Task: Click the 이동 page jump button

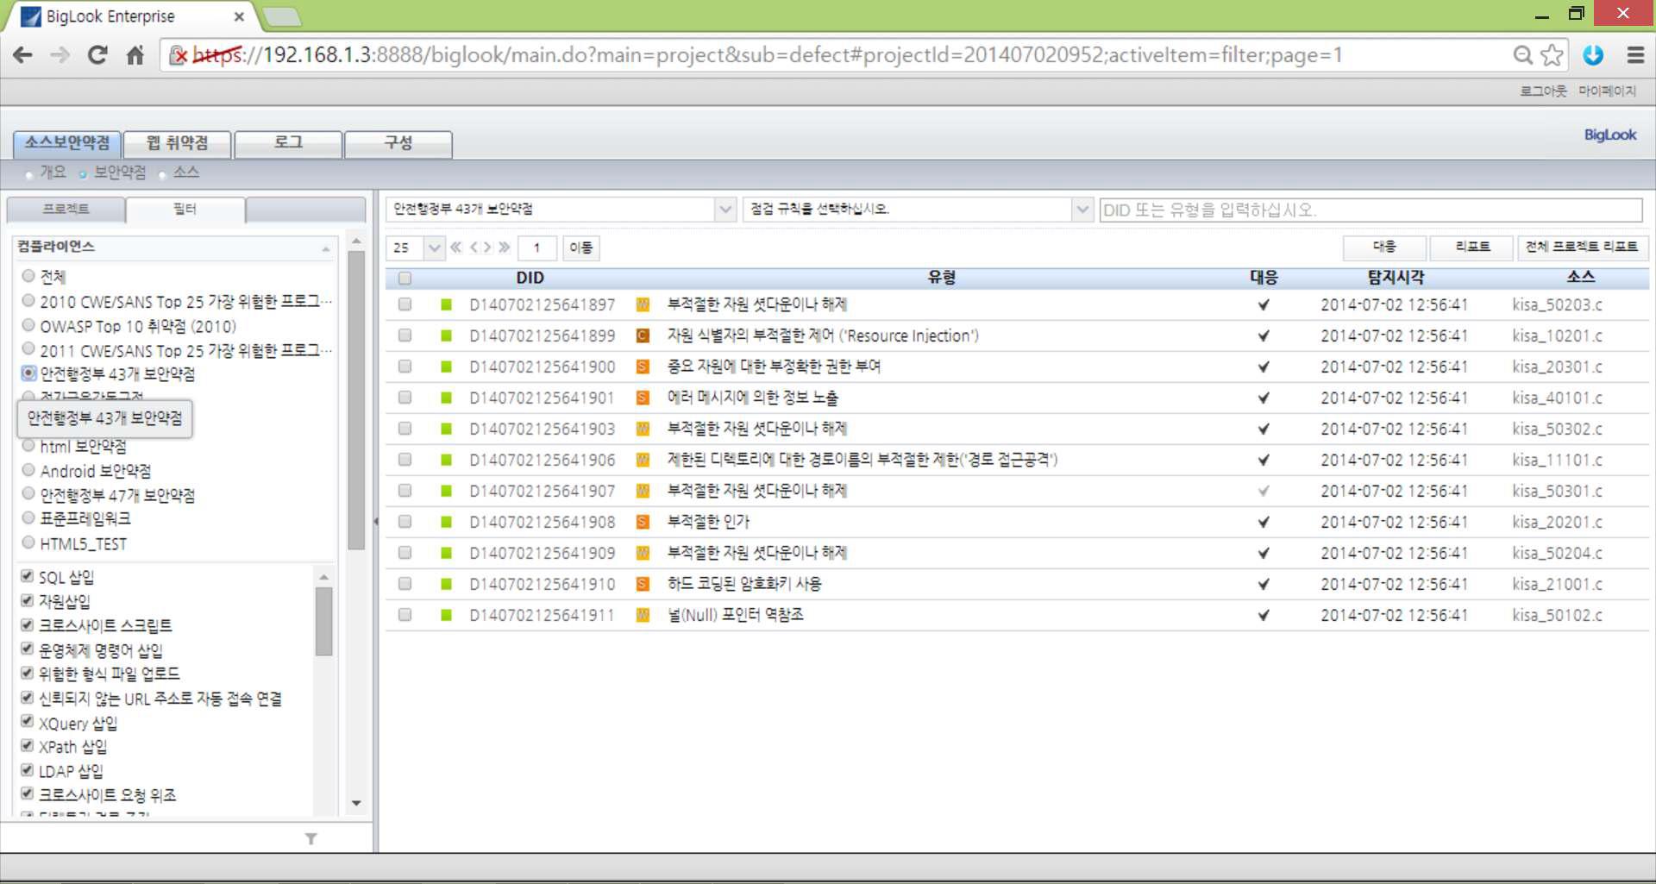Action: [x=581, y=248]
